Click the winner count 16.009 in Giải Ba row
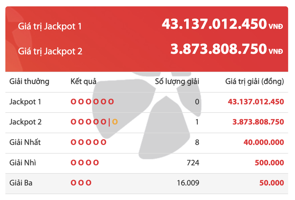 [x=188, y=183]
